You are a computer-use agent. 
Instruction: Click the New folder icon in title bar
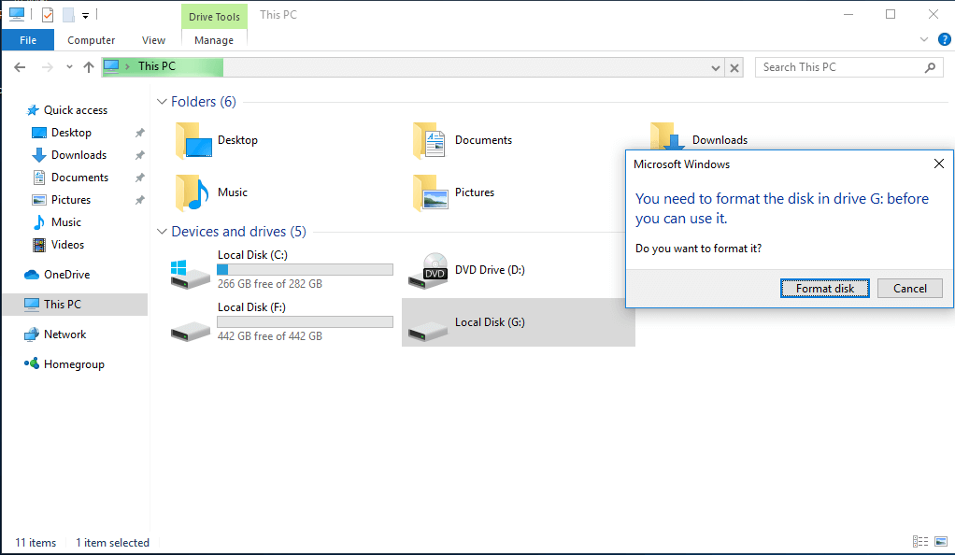68,15
